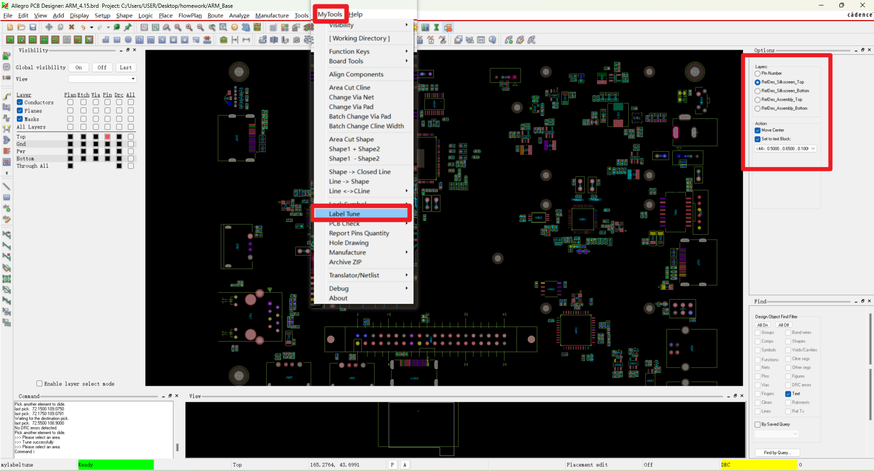Click the red X Delete icon

click(71, 27)
